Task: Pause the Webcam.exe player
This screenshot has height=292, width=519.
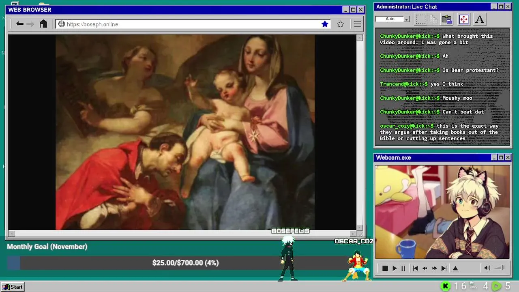Action: 403,268
